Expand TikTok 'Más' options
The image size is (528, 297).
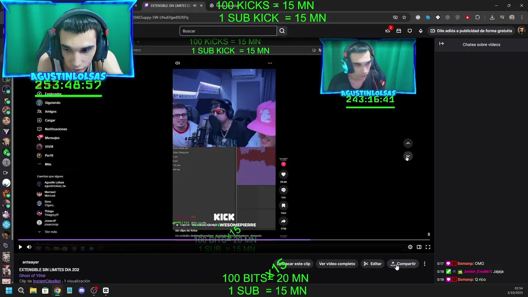[x=44, y=164]
